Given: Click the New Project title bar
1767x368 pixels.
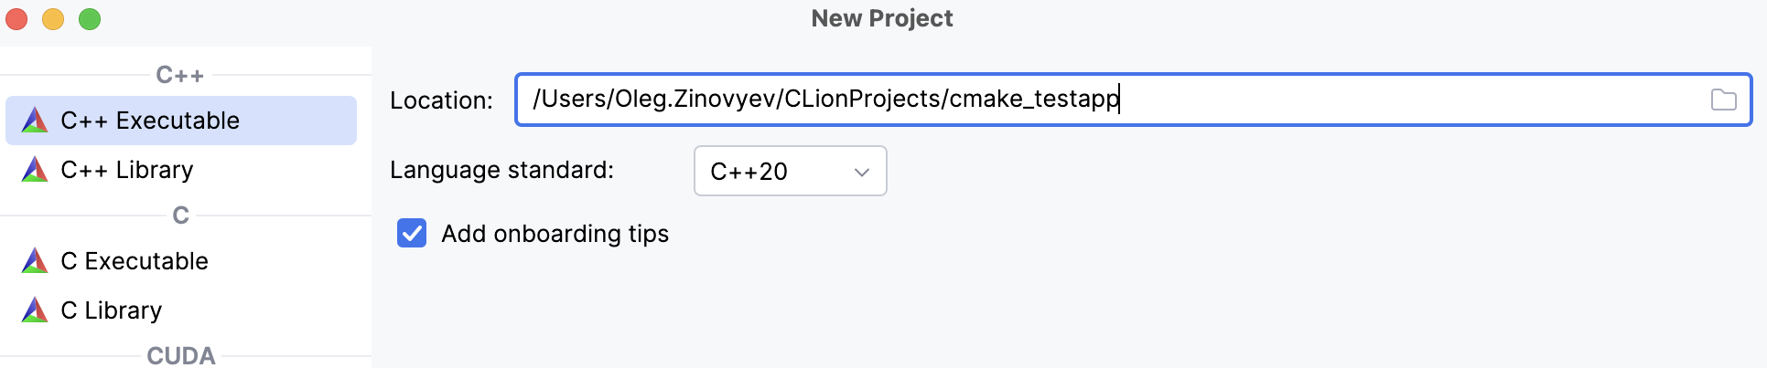Looking at the screenshot, I should click(x=882, y=18).
